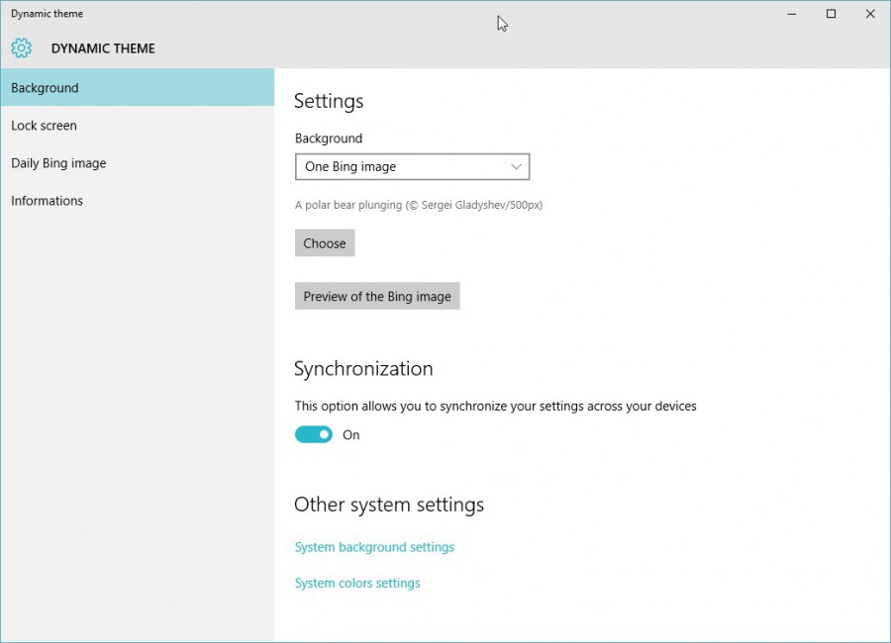Image resolution: width=891 pixels, height=643 pixels.
Task: Click the dropdown chevron next to One Bing image
Action: 516,166
